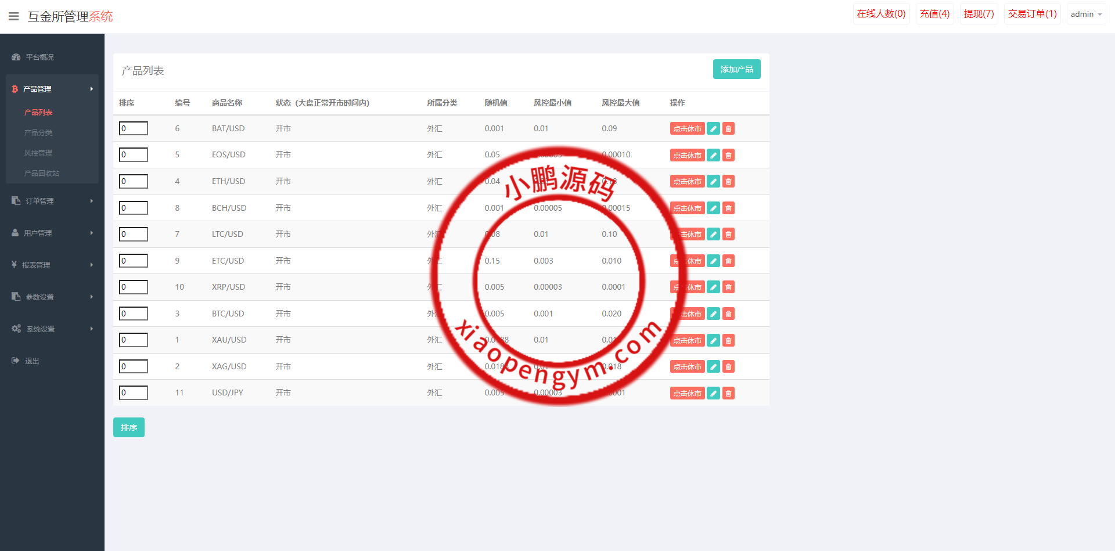Click the hamburger menu icon in header
The image size is (1115, 551).
[14, 16]
